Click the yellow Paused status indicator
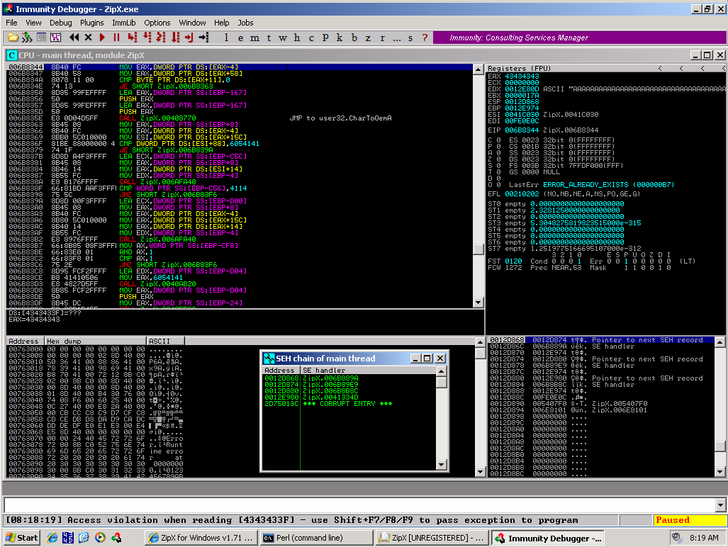Viewport: 728px width, 547px height. 690,520
